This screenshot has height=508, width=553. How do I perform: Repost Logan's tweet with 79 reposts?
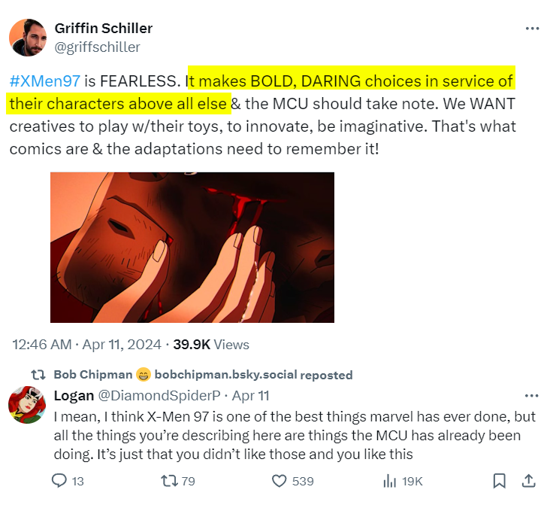(178, 481)
